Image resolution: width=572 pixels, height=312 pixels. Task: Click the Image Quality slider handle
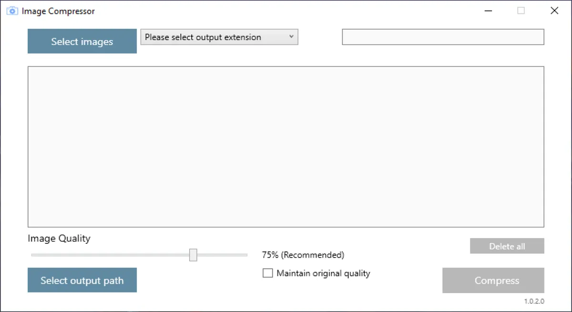point(193,255)
